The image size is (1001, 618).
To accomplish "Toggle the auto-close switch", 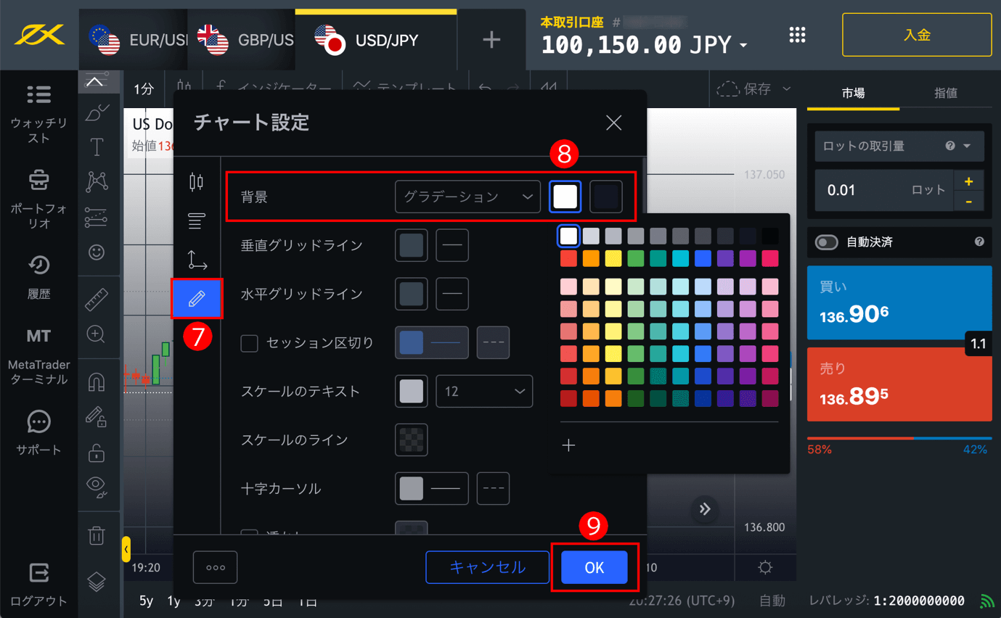I will tap(827, 242).
